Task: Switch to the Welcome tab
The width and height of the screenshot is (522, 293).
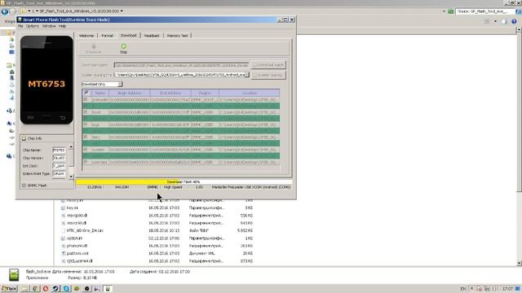Action: [x=86, y=36]
